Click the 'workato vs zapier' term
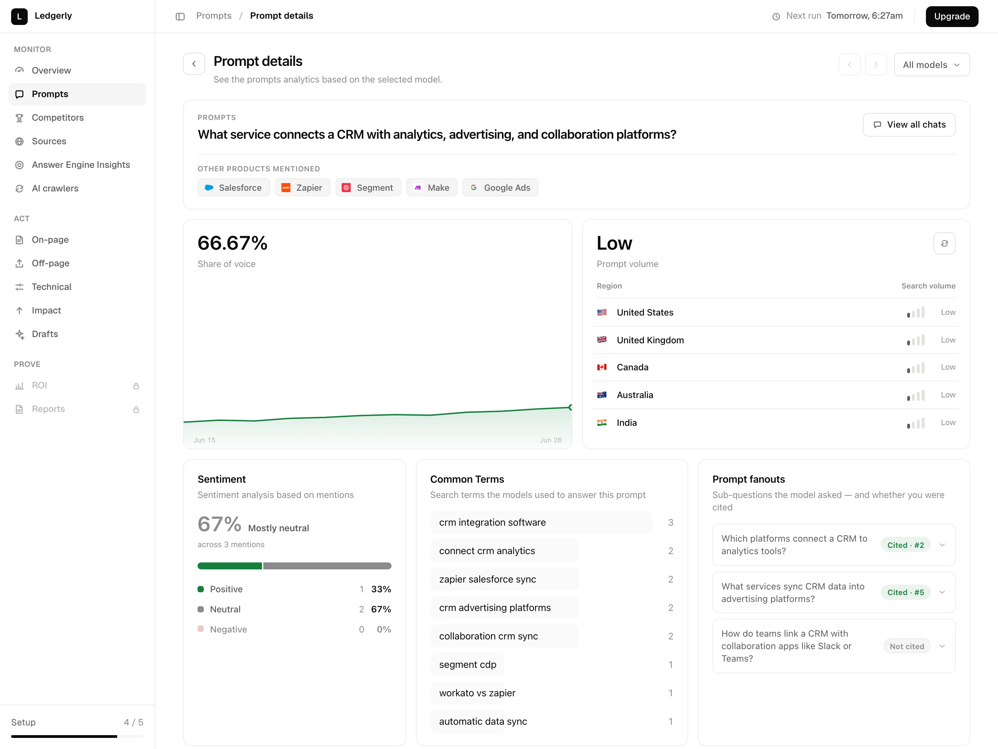Screen dimensions: 998x749 (x=477, y=693)
